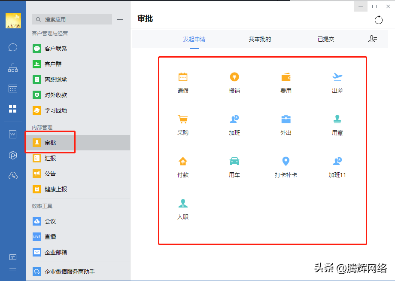395x281 pixels.
Task: Open 公告 in the app list
Action: (78, 174)
